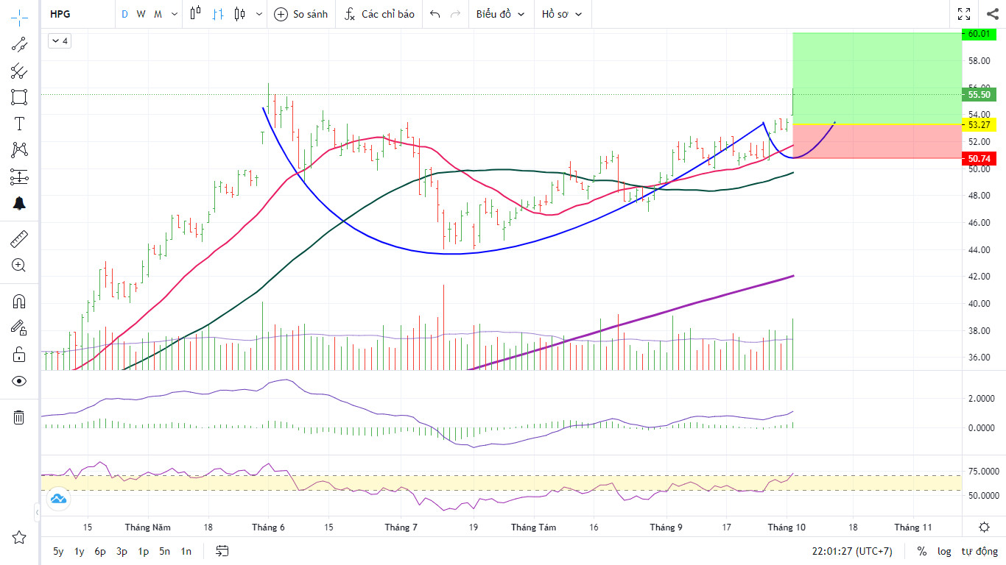
Task: Open the Hồ sơ dropdown menu
Action: [x=561, y=14]
